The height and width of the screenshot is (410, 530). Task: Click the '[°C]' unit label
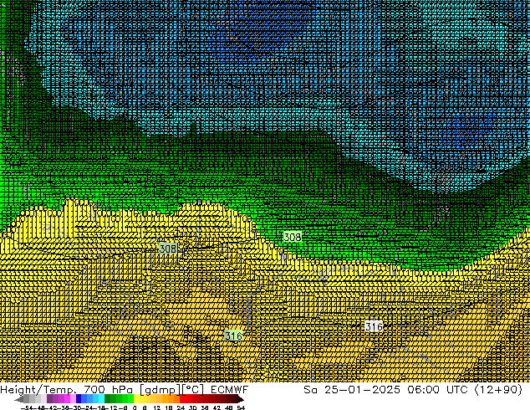pyautogui.click(x=193, y=391)
